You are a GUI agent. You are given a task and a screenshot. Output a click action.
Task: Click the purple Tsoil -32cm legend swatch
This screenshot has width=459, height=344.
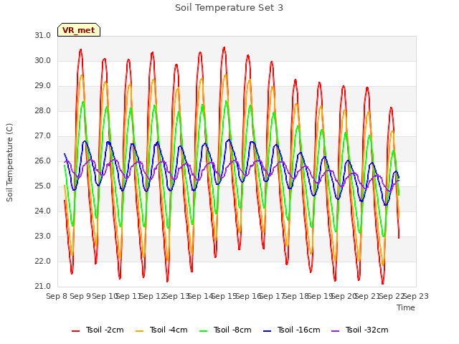point(336,331)
